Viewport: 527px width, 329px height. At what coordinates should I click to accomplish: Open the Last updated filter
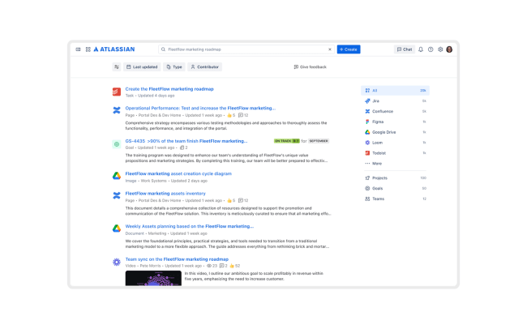click(x=142, y=67)
